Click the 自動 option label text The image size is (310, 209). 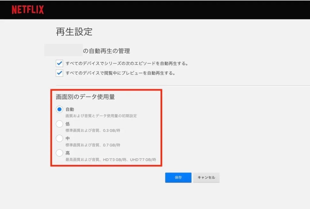[70, 110]
